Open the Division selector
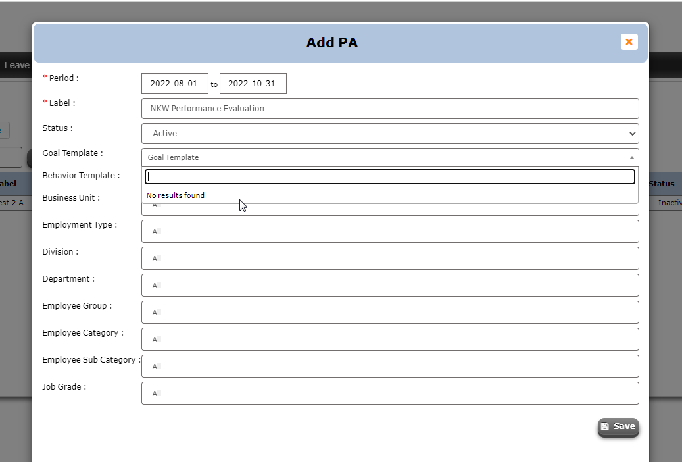The height and width of the screenshot is (462, 682). point(390,258)
